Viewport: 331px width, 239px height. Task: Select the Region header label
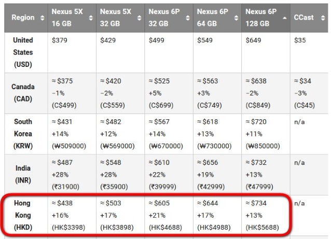point(23,18)
